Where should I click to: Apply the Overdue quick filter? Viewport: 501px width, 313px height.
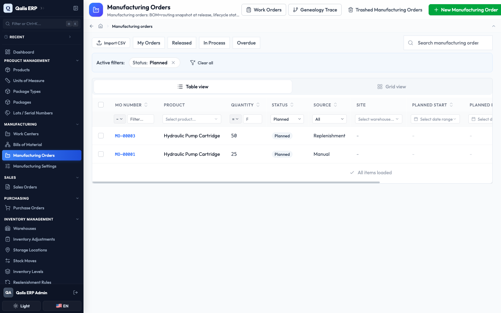(246, 43)
